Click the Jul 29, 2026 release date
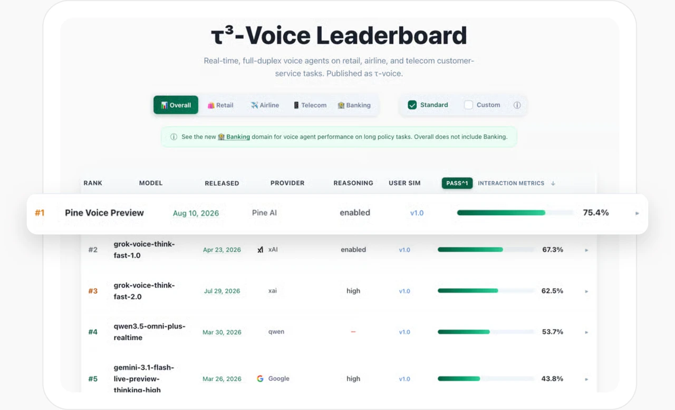This screenshot has width=675, height=410. 222,291
